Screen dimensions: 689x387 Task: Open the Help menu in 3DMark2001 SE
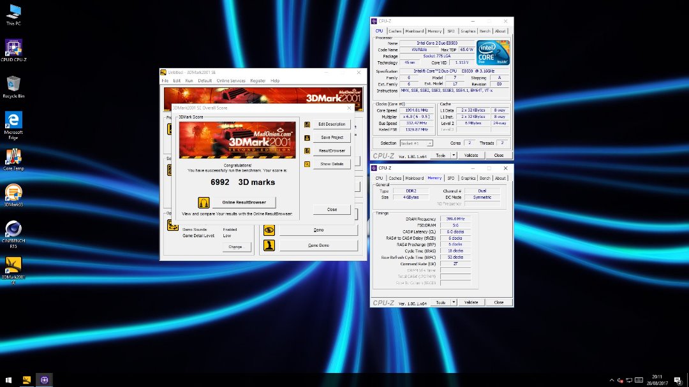tap(275, 81)
